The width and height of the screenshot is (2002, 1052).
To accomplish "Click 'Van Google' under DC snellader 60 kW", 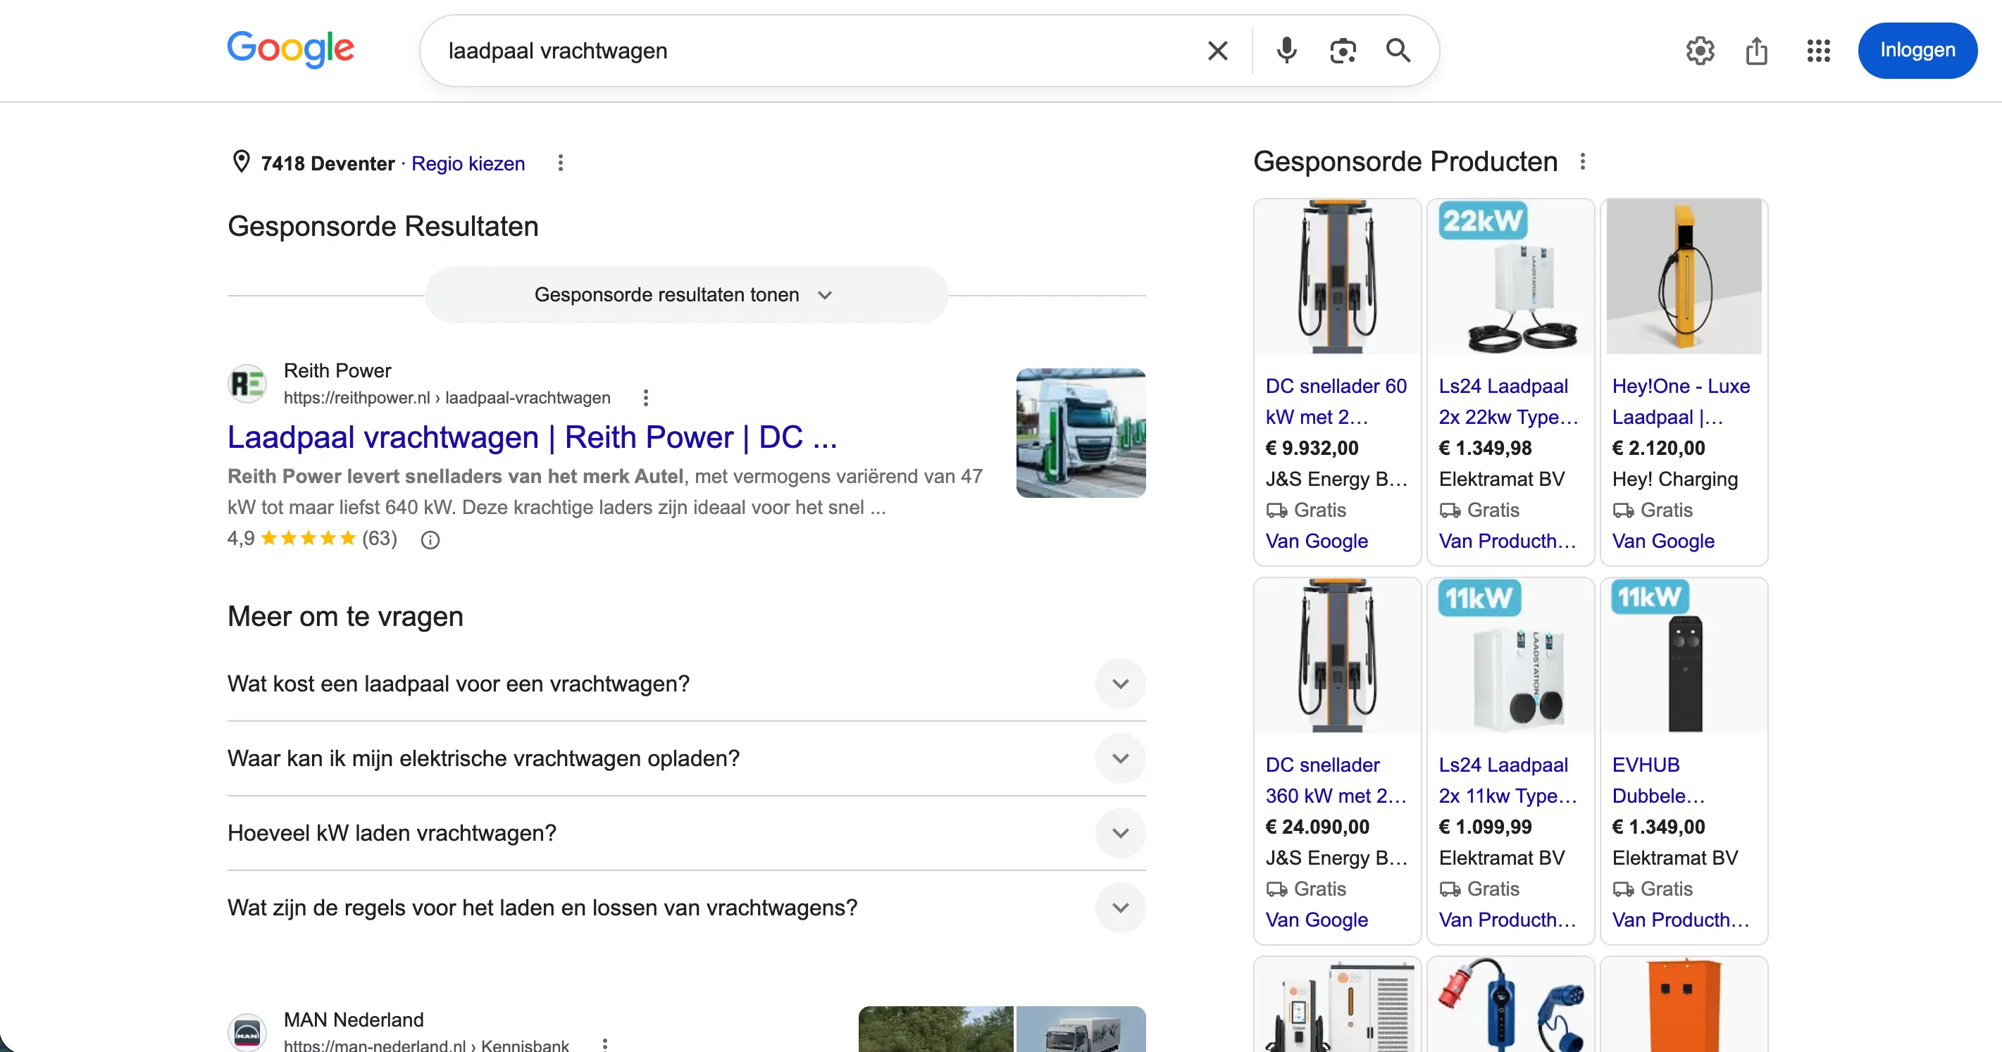I will tap(1317, 541).
